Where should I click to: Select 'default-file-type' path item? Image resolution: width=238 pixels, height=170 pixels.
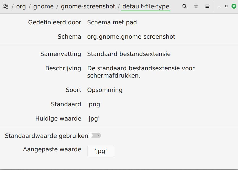pyautogui.click(x=146, y=6)
